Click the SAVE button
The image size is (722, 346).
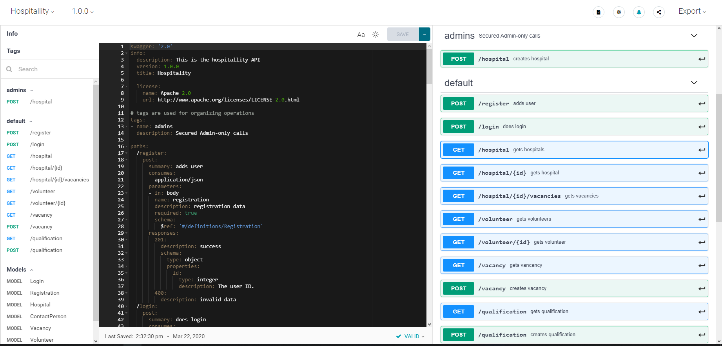coord(403,34)
